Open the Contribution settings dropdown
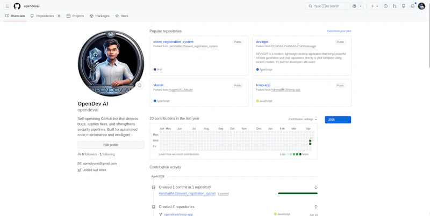The image size is (430, 216). pos(303,119)
